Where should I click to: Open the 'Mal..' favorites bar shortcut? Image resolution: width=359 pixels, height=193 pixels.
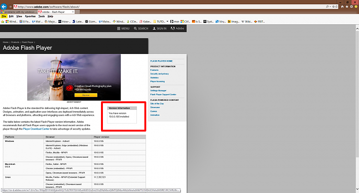tap(37, 21)
